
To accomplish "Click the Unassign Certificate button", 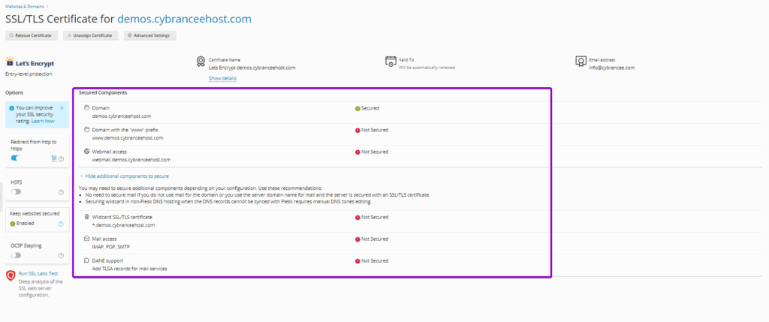I will click(91, 36).
